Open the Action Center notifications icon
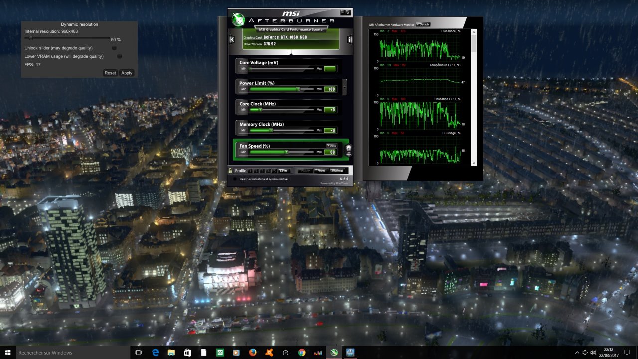This screenshot has height=359, width=638. pyautogui.click(x=627, y=352)
